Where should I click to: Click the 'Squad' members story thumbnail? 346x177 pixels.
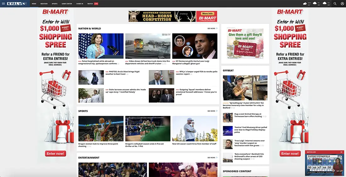coord(161,95)
